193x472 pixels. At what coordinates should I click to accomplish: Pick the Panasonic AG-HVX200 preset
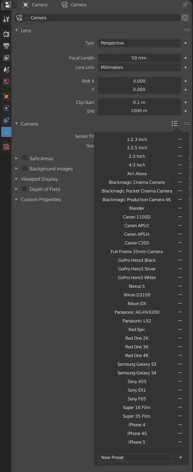[137, 312]
